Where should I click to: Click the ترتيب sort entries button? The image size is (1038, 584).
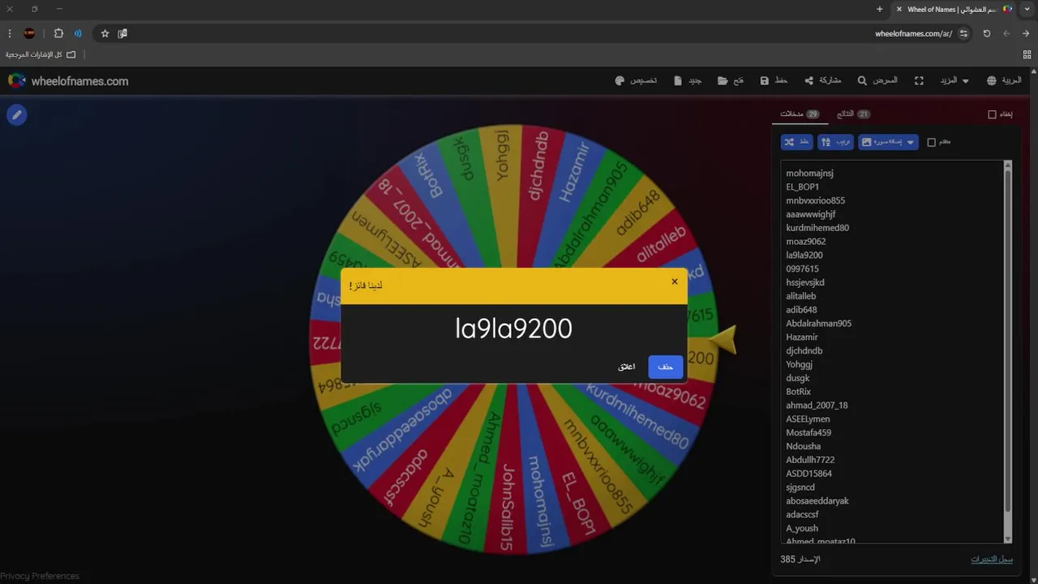coord(835,142)
